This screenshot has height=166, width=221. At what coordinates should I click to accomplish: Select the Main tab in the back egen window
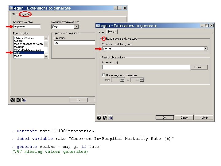[x=15, y=14]
